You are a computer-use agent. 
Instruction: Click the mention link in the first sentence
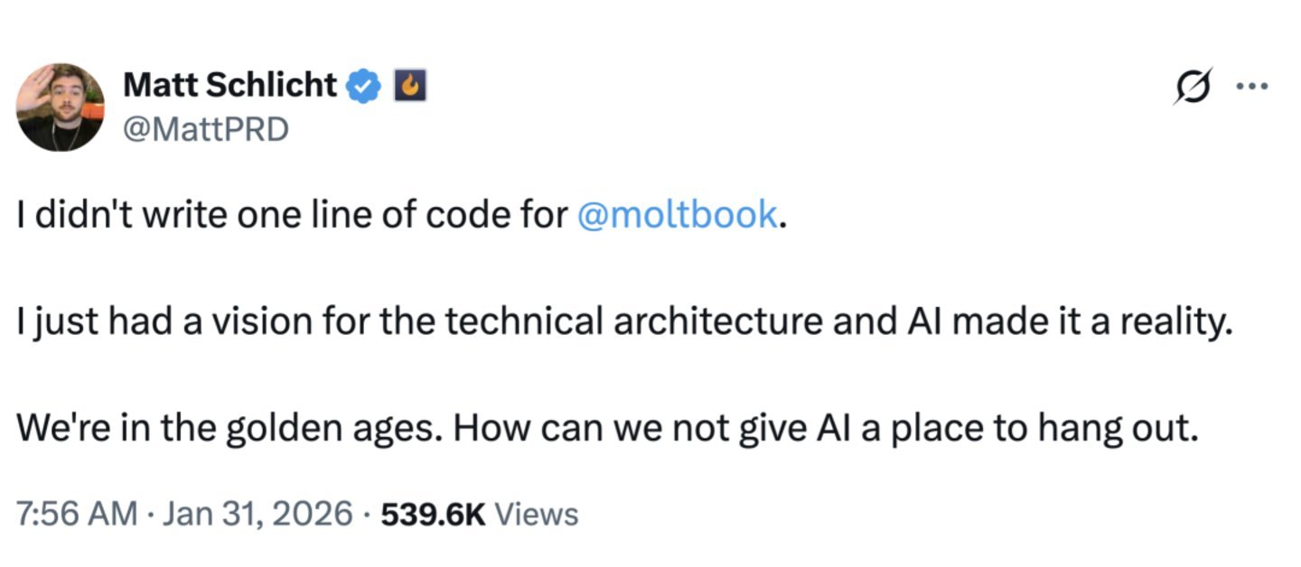676,214
